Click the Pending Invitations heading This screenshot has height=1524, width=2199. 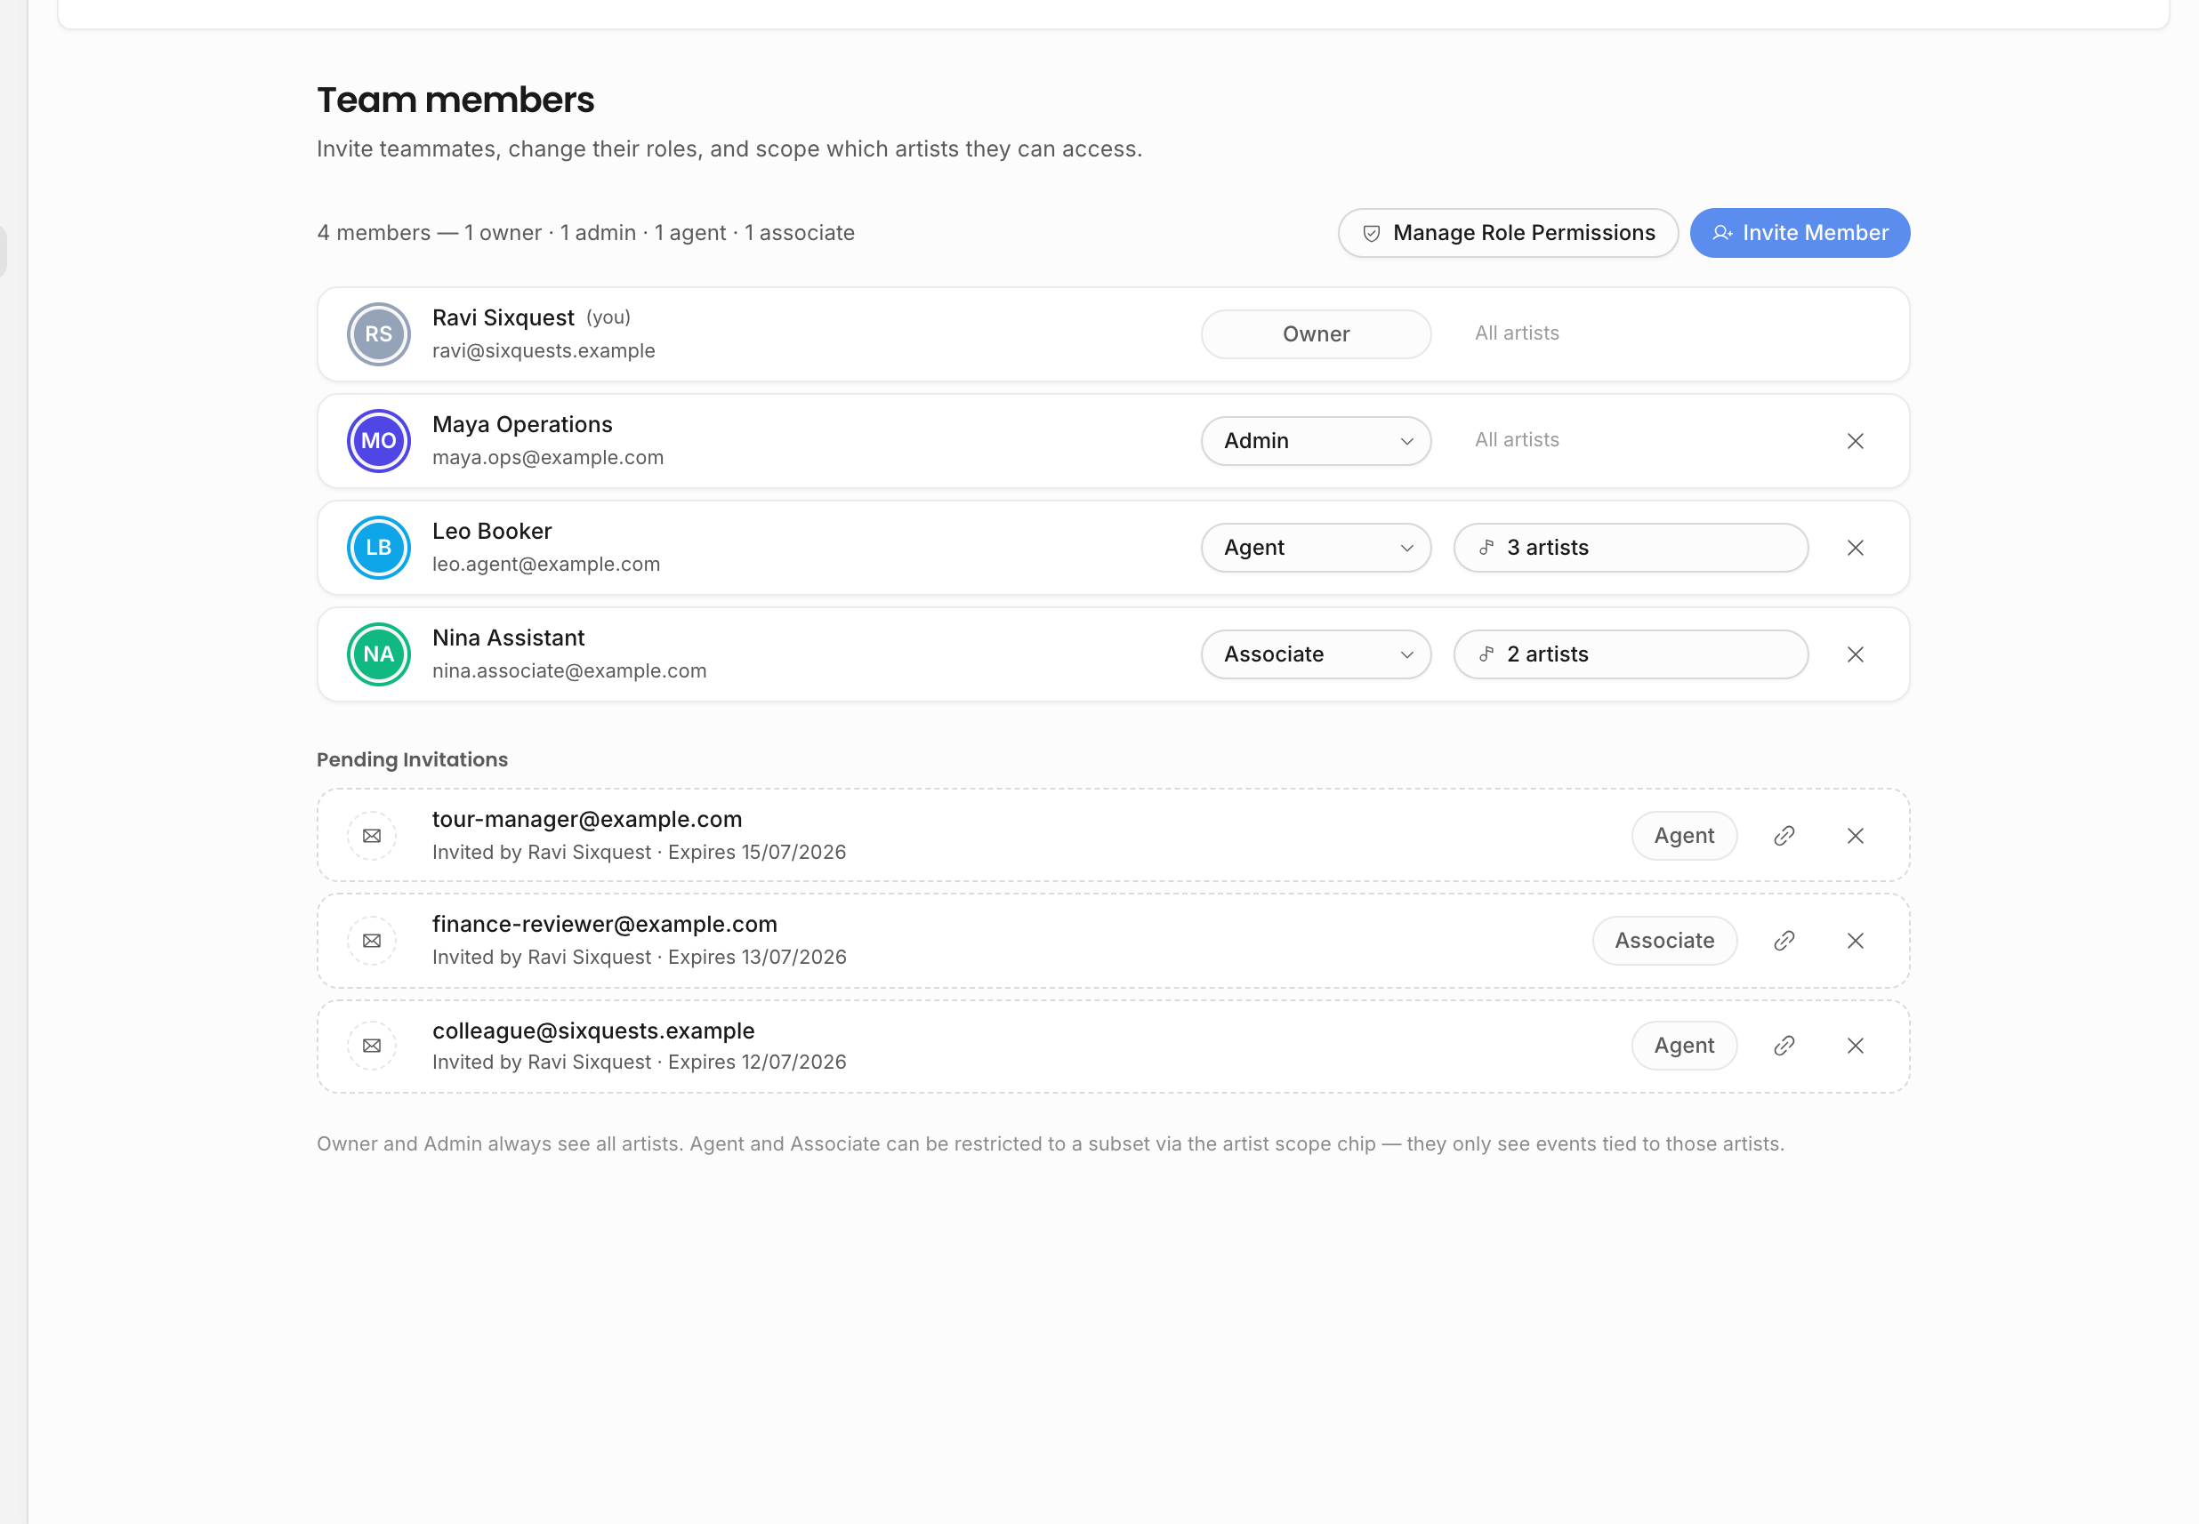[x=412, y=760]
